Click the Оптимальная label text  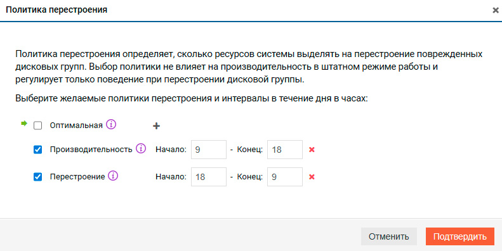(76, 125)
